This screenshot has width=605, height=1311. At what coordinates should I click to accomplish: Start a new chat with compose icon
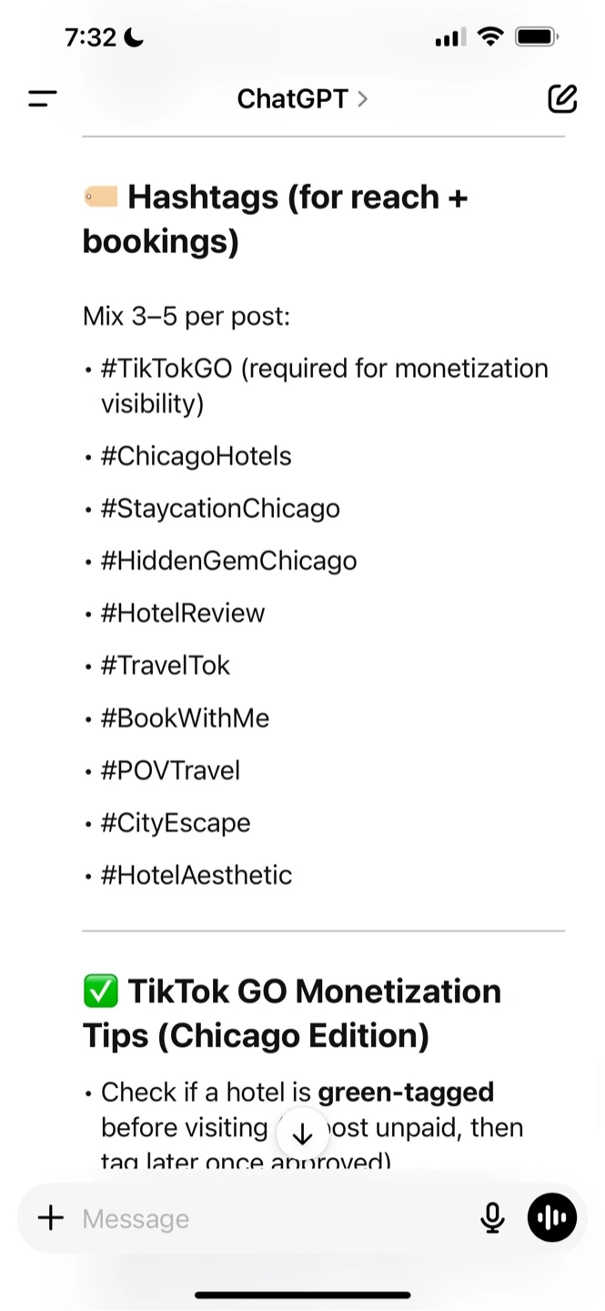pos(562,98)
